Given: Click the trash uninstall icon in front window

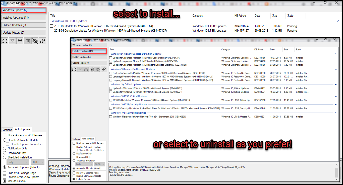Looking at the screenshot, I should tap(92, 69).
